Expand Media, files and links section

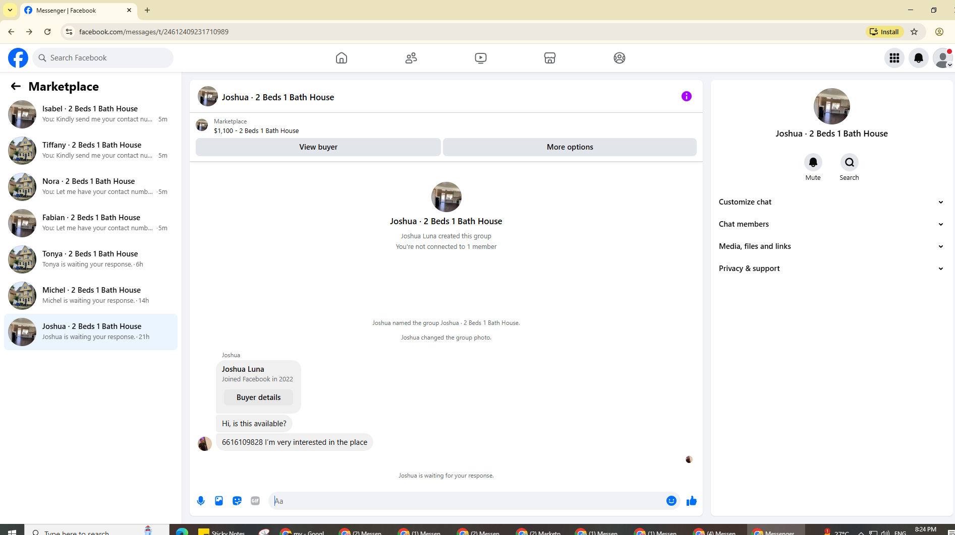831,246
